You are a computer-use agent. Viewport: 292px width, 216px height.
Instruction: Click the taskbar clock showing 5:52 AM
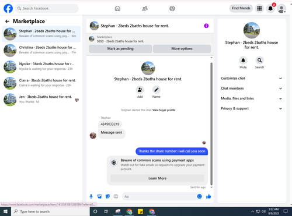pyautogui.click(x=273, y=211)
